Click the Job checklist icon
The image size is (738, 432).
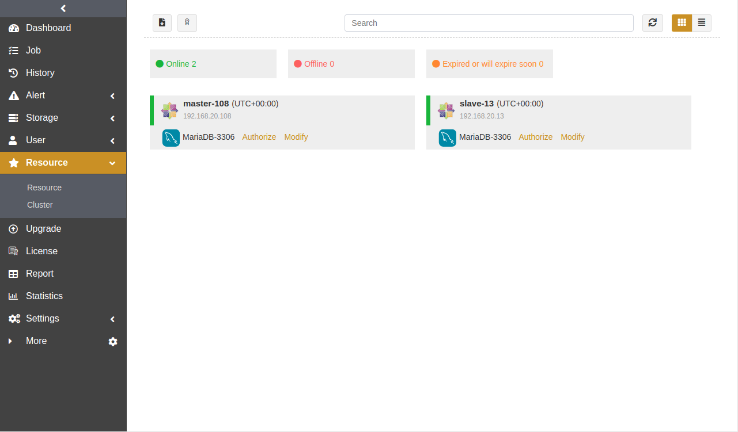(x=14, y=51)
